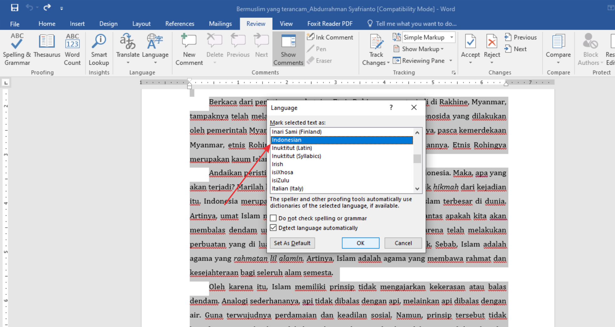Click the Set As Default button
The width and height of the screenshot is (615, 327).
(292, 243)
